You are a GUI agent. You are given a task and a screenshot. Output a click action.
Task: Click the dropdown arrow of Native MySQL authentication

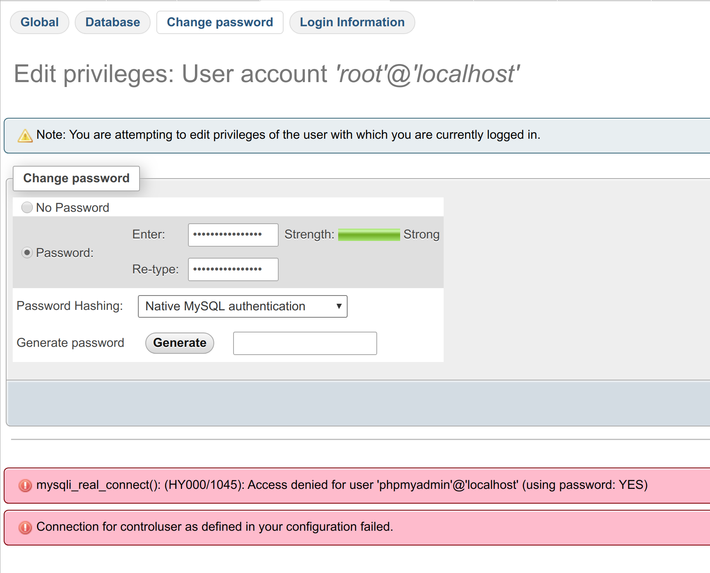click(339, 306)
